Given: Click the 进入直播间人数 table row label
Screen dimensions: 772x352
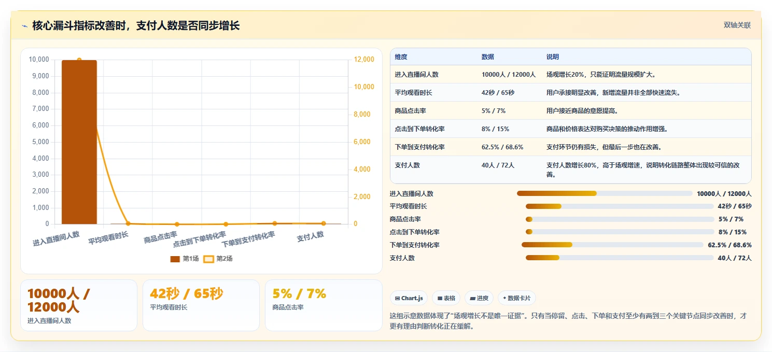Looking at the screenshot, I should (416, 75).
